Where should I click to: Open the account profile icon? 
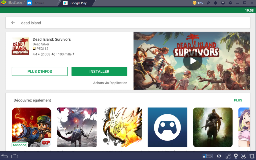[x=223, y=3]
